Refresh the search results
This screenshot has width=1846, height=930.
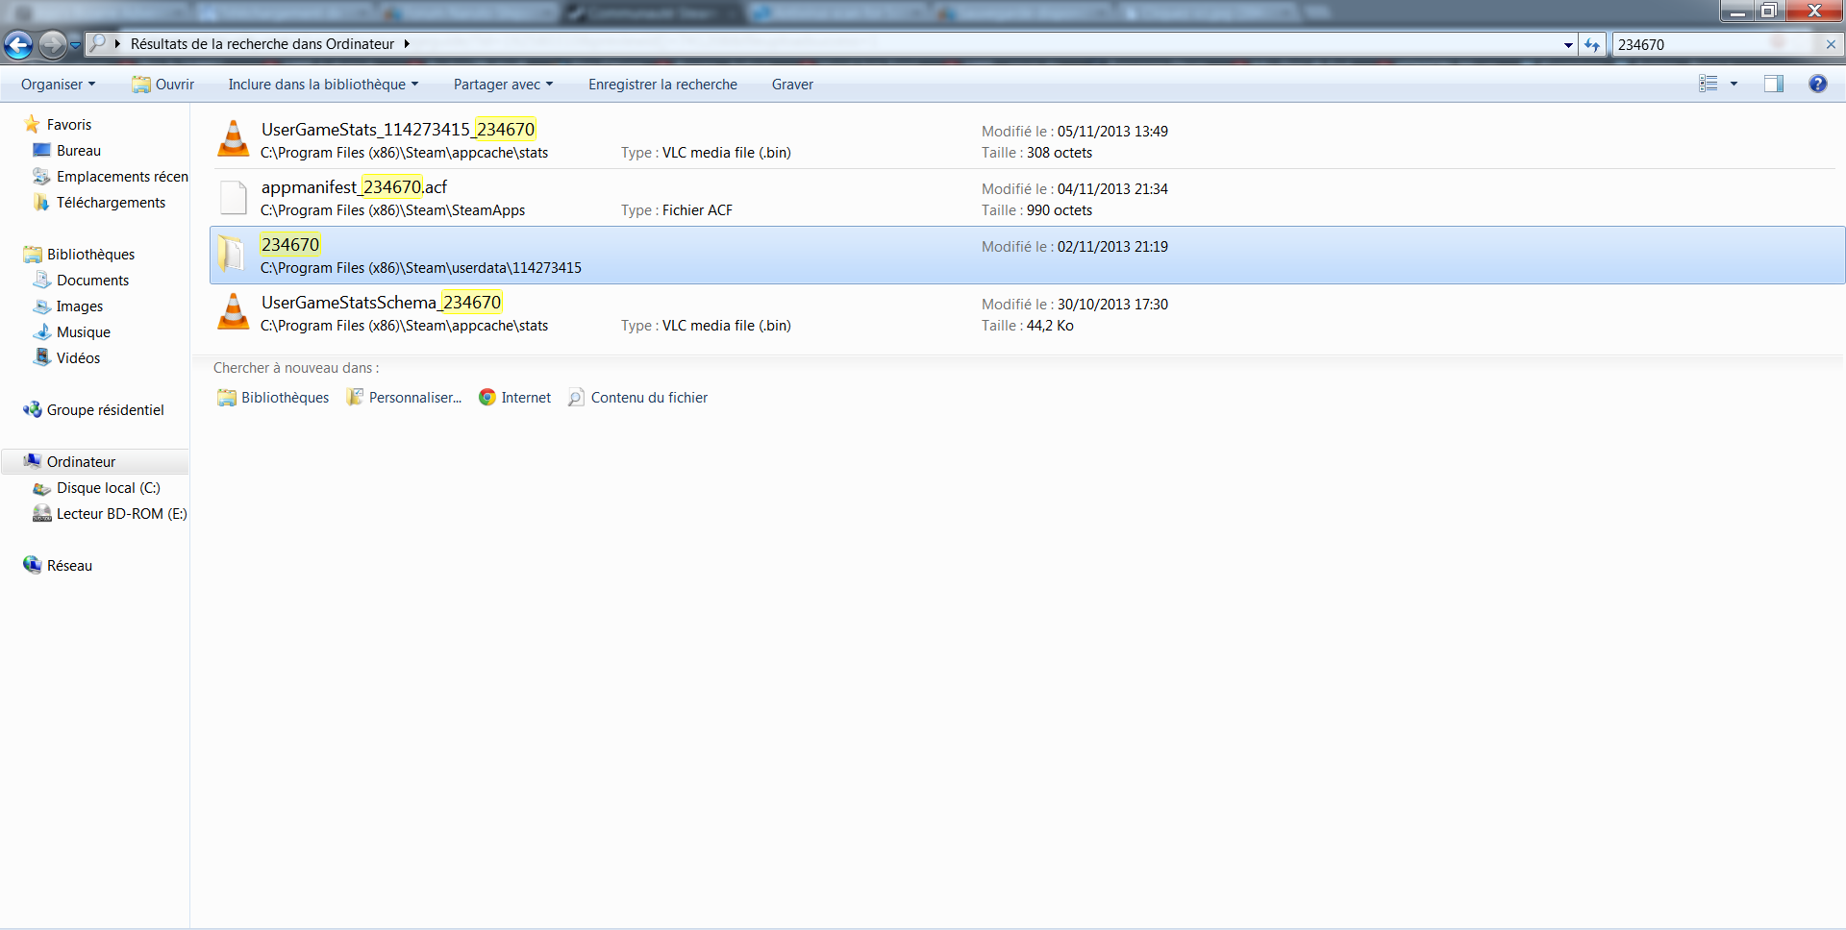click(x=1592, y=44)
